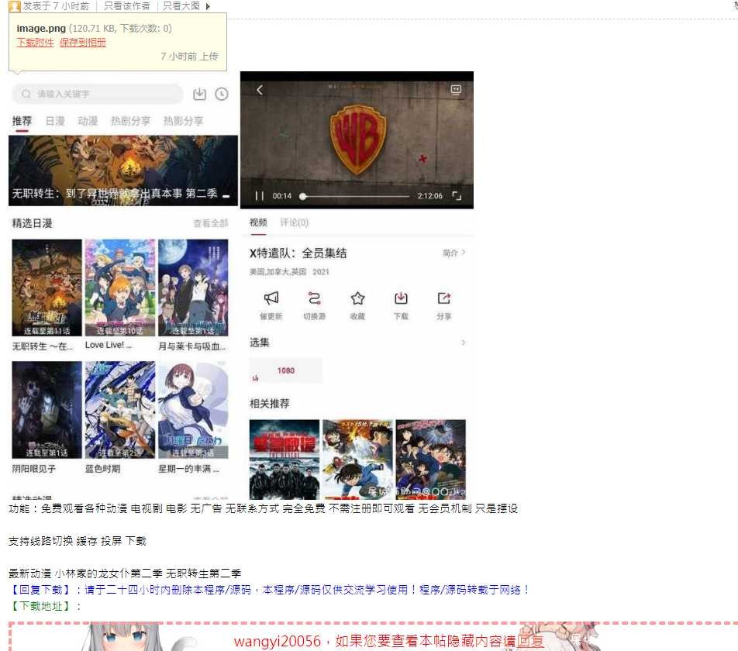Click the 只看该作者 link
This screenshot has width=738, height=651.
[x=126, y=6]
